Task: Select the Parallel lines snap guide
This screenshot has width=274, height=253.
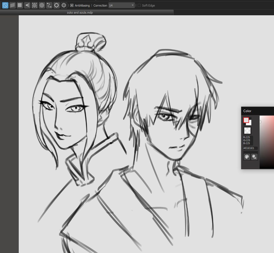Action: tap(13, 5)
